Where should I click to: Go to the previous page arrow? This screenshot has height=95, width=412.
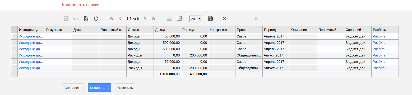[120, 19]
